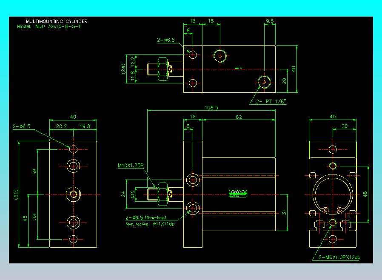
Task: Select the "108.5" overall length dimension
Action: point(211,108)
